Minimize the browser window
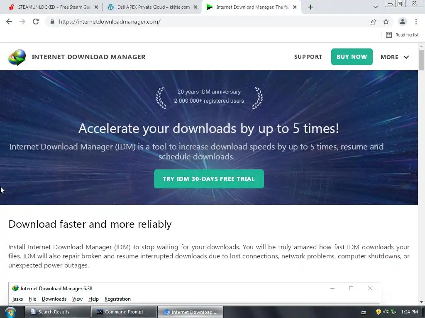The image size is (425, 318). click(390, 4)
